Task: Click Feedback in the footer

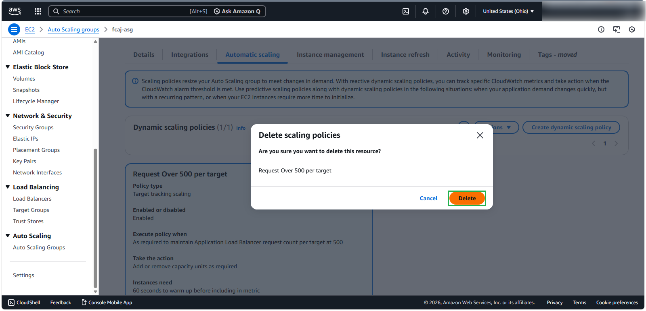Action: coord(61,303)
